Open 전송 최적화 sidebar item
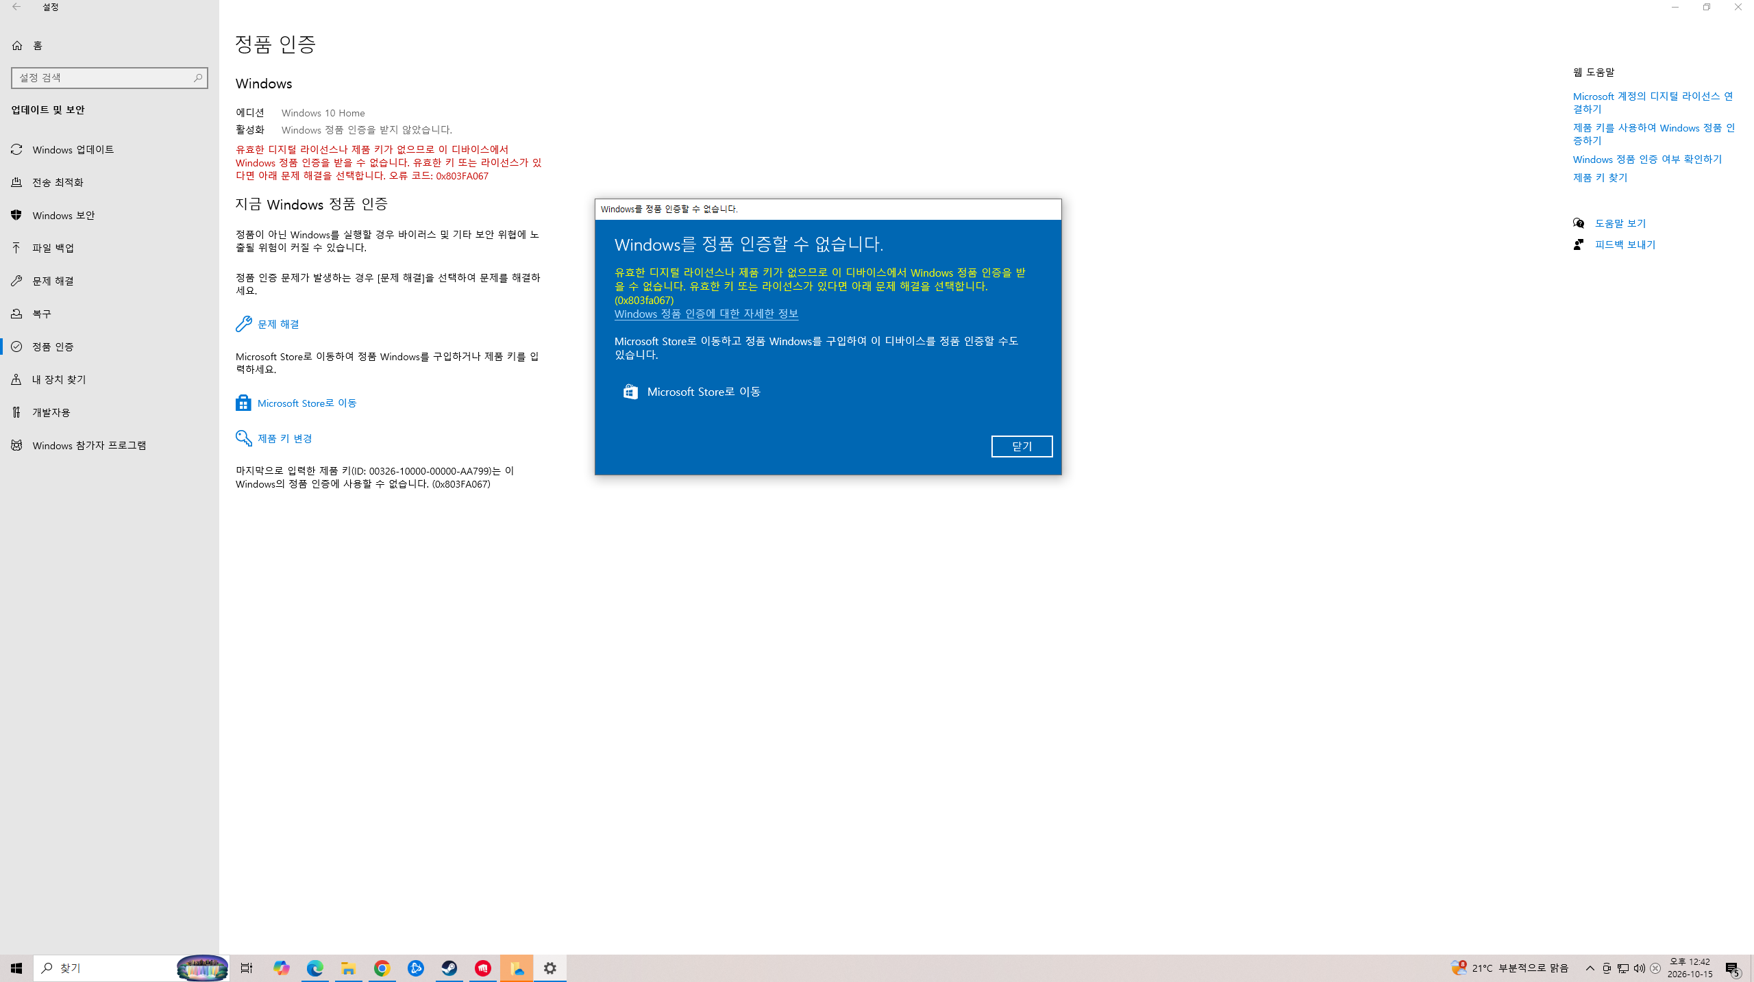Viewport: 1754px width, 982px height. click(x=110, y=182)
